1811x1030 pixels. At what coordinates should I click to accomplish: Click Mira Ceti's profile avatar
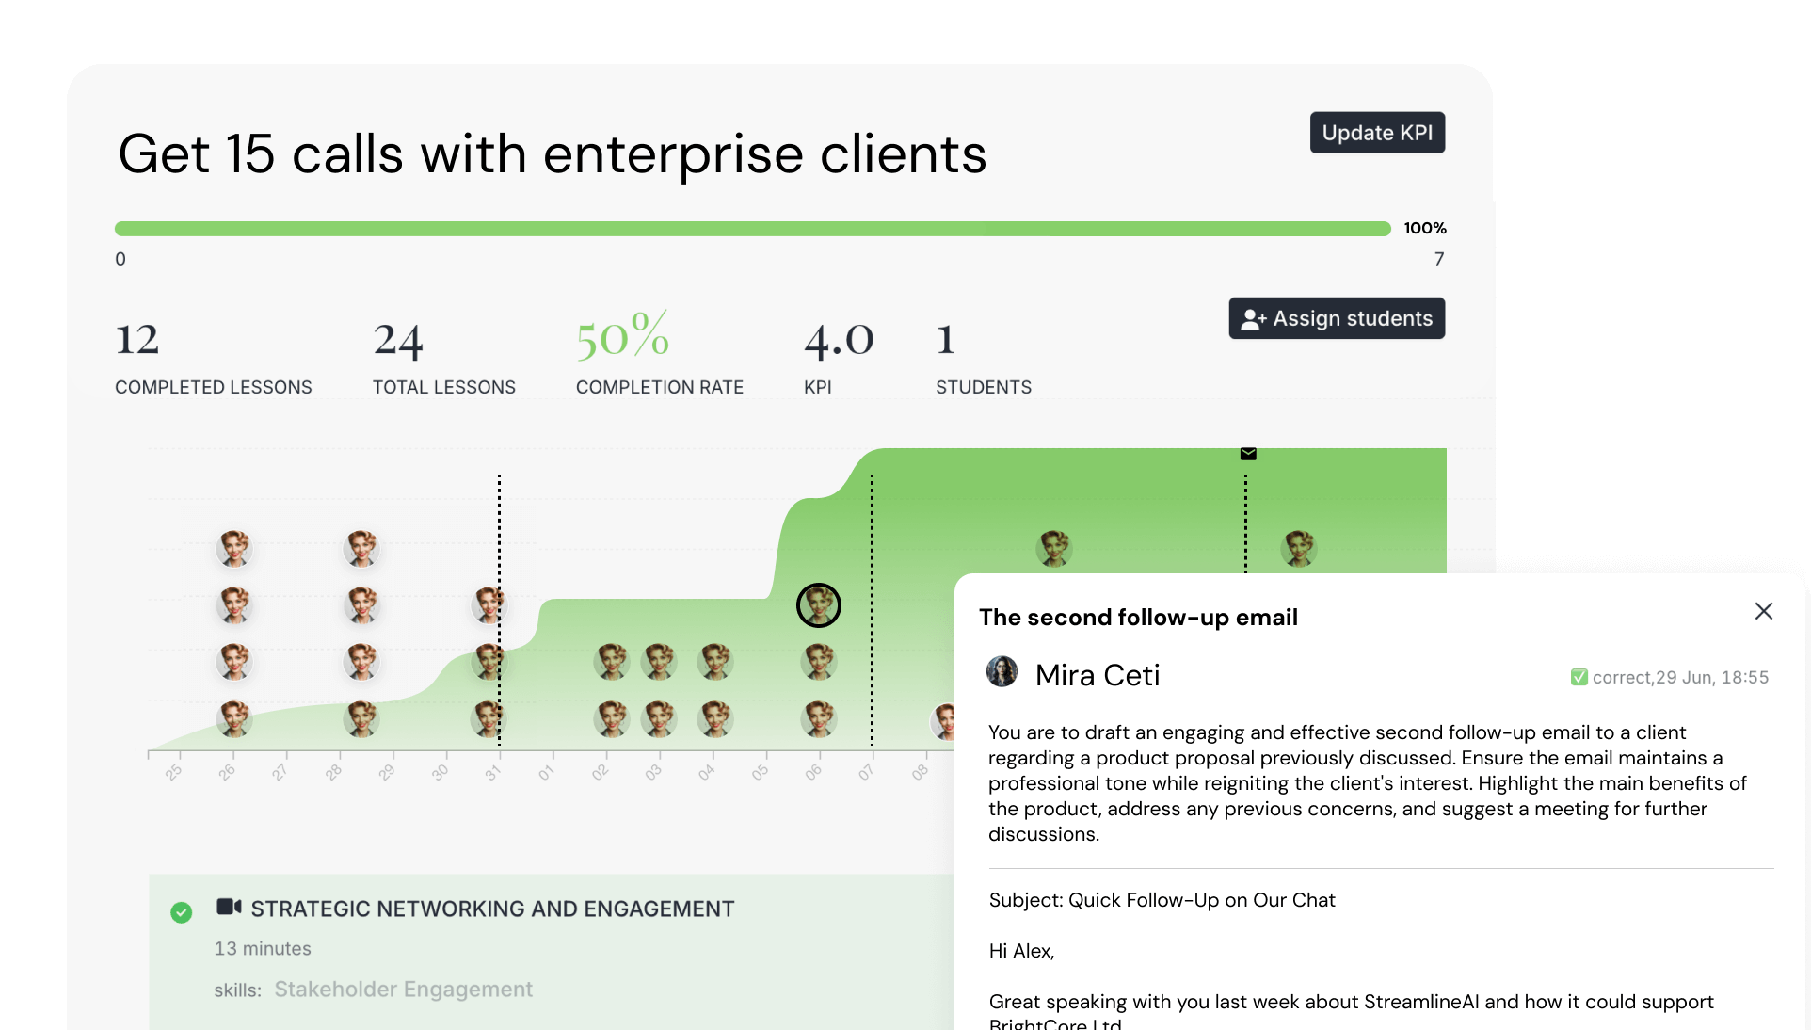pos(1002,672)
